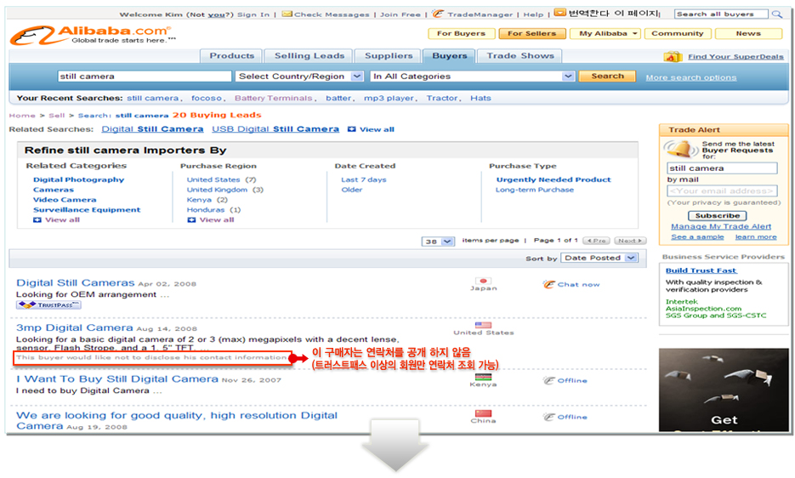Click recent search mp3 player
Viewport: 795px width, 478px height.
[389, 99]
